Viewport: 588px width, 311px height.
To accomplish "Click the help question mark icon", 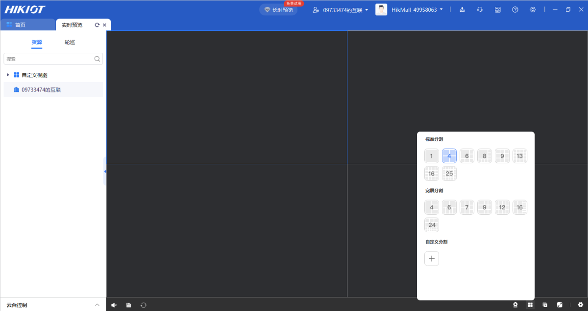I will pos(515,10).
